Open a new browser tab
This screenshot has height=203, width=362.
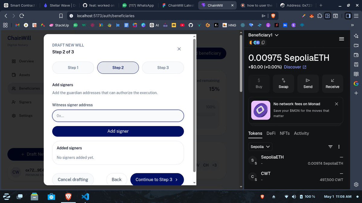(321, 5)
